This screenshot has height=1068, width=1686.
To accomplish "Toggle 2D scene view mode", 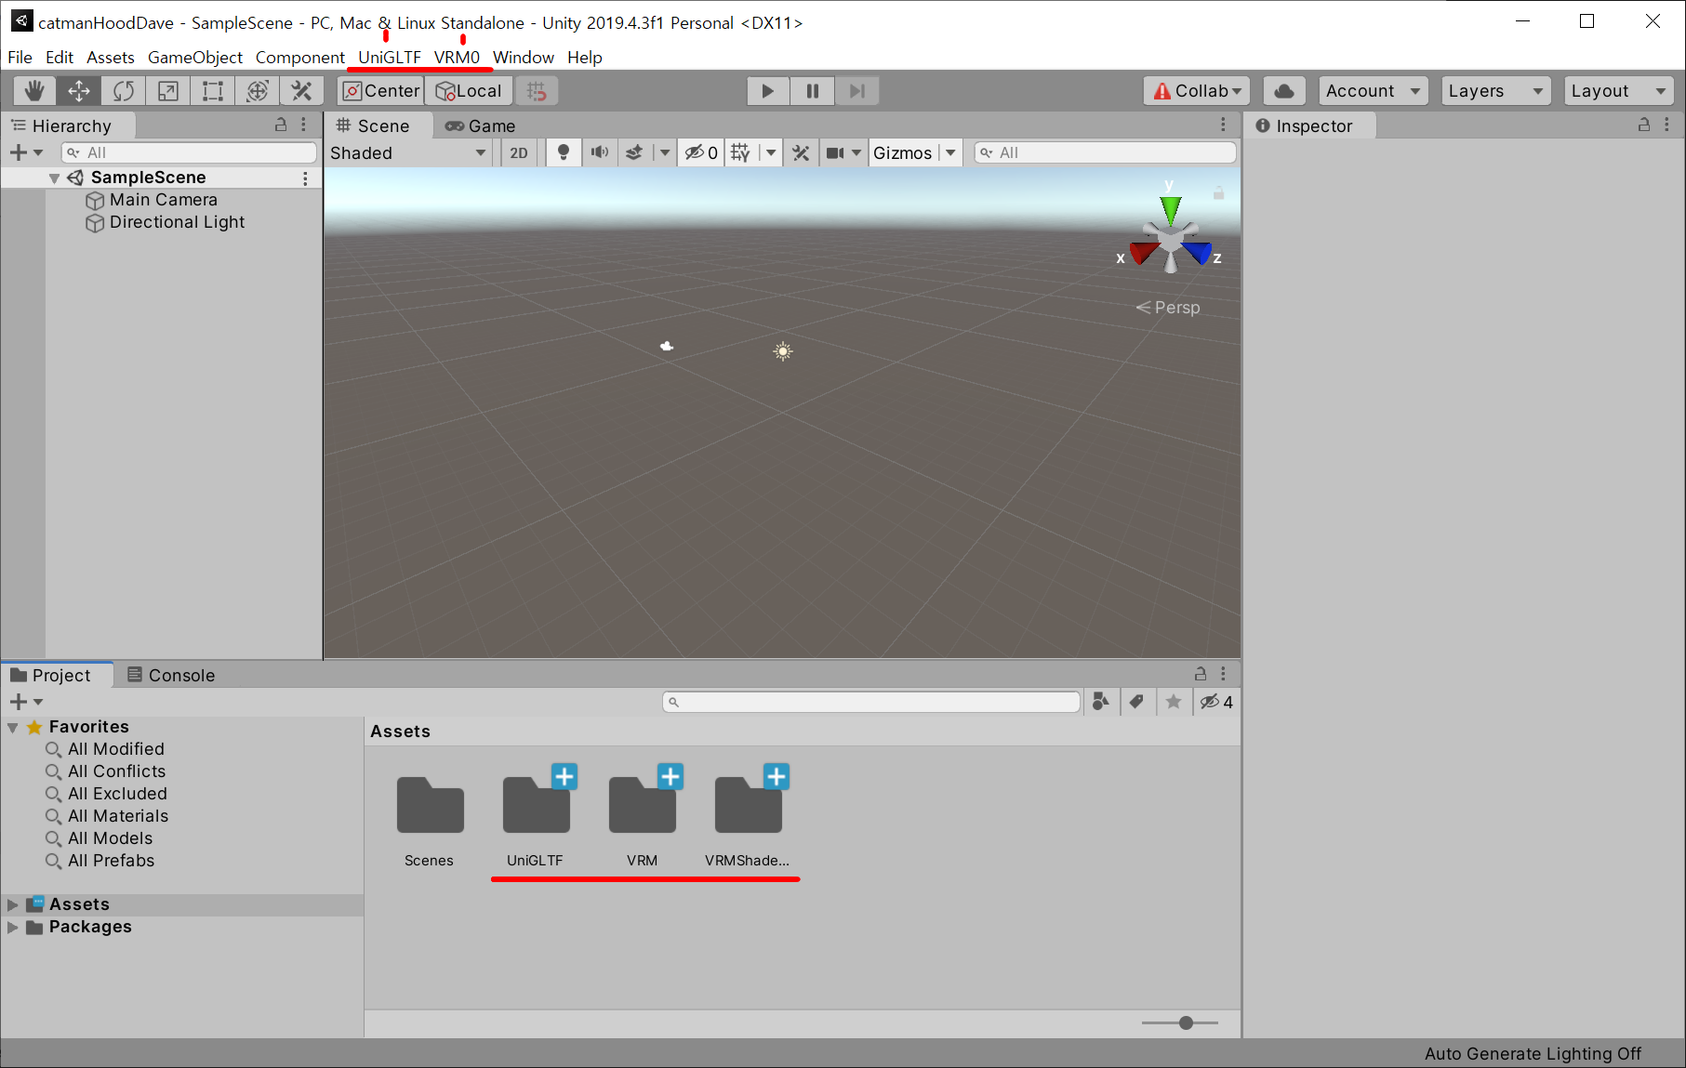I will point(519,153).
